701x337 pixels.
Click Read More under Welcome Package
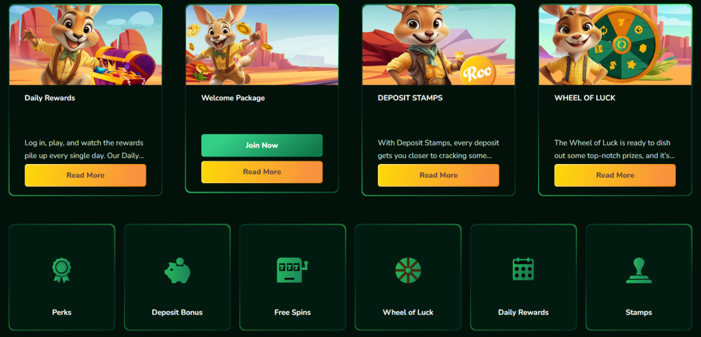point(262,172)
